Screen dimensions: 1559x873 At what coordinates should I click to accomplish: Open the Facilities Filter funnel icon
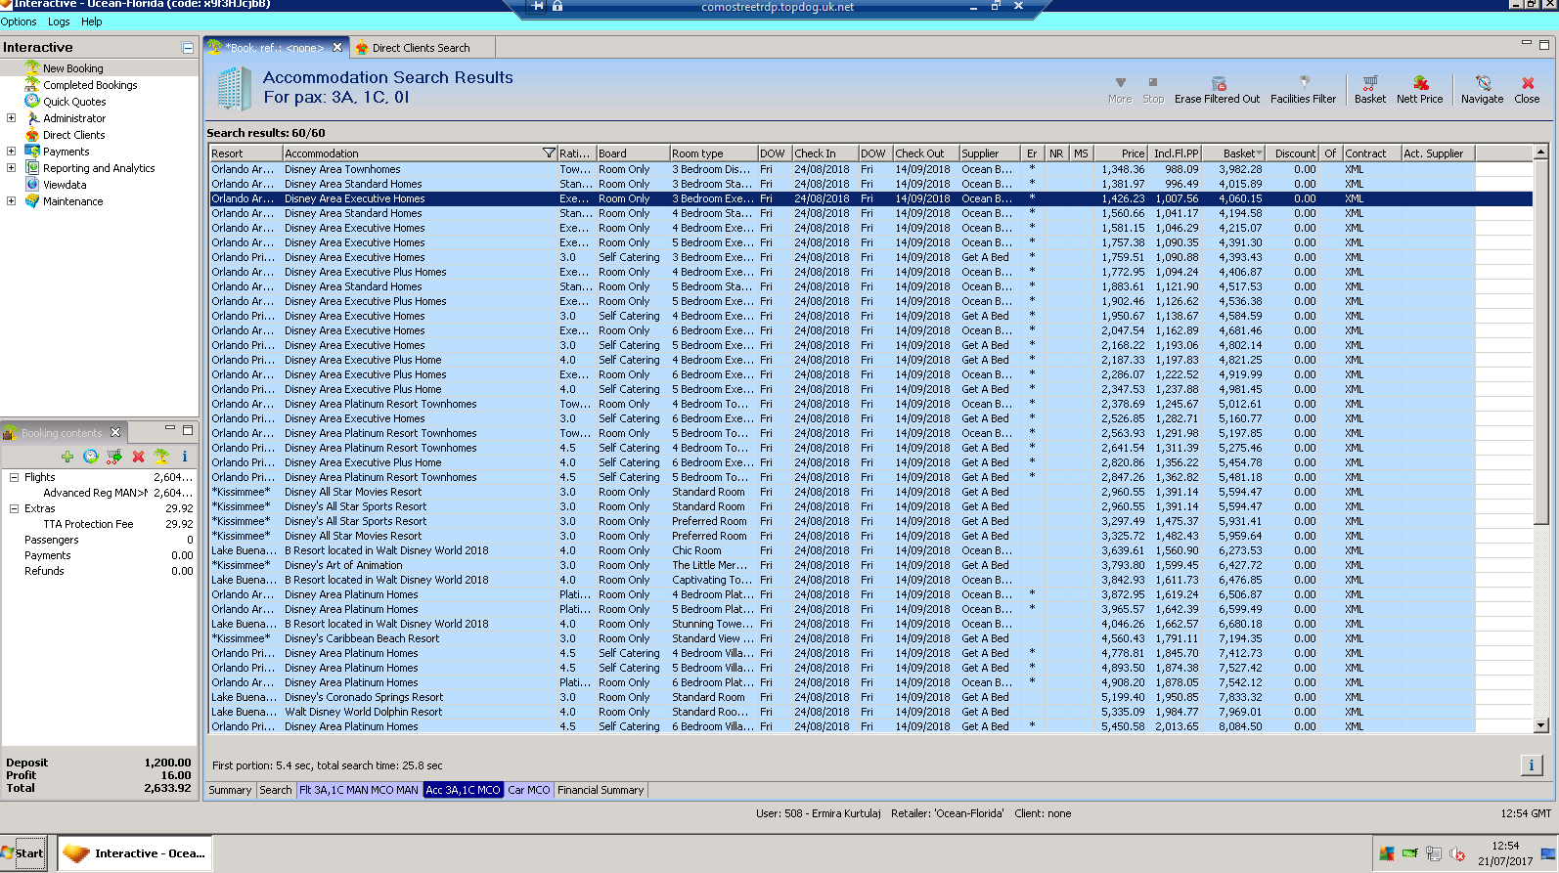point(1303,83)
